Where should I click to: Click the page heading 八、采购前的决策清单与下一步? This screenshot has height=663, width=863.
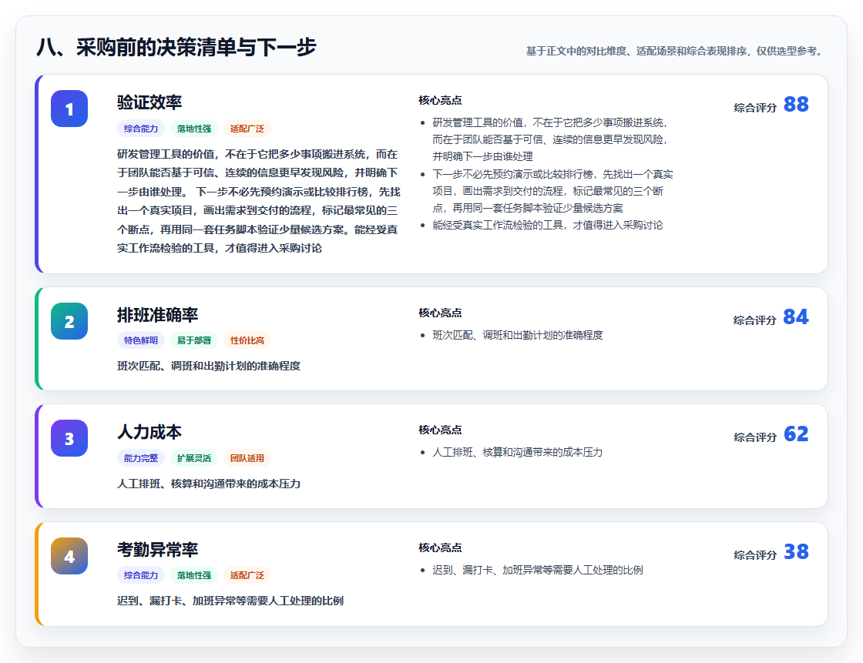tap(176, 47)
